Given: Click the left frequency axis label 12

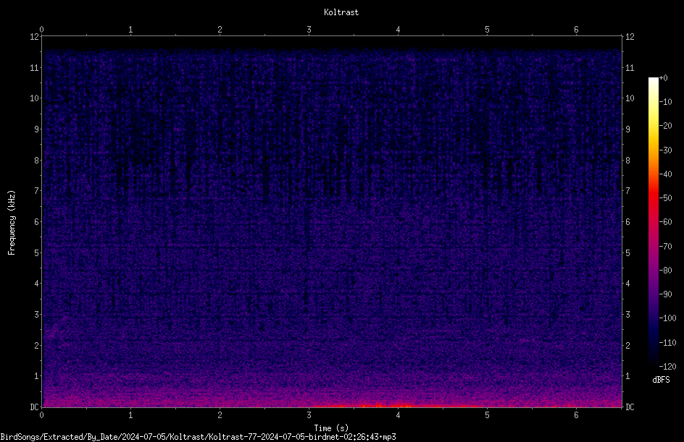Looking at the screenshot, I should [x=35, y=37].
